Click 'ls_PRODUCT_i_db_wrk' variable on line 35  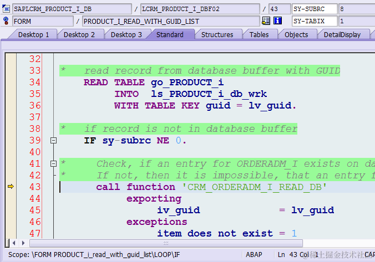coord(209,94)
